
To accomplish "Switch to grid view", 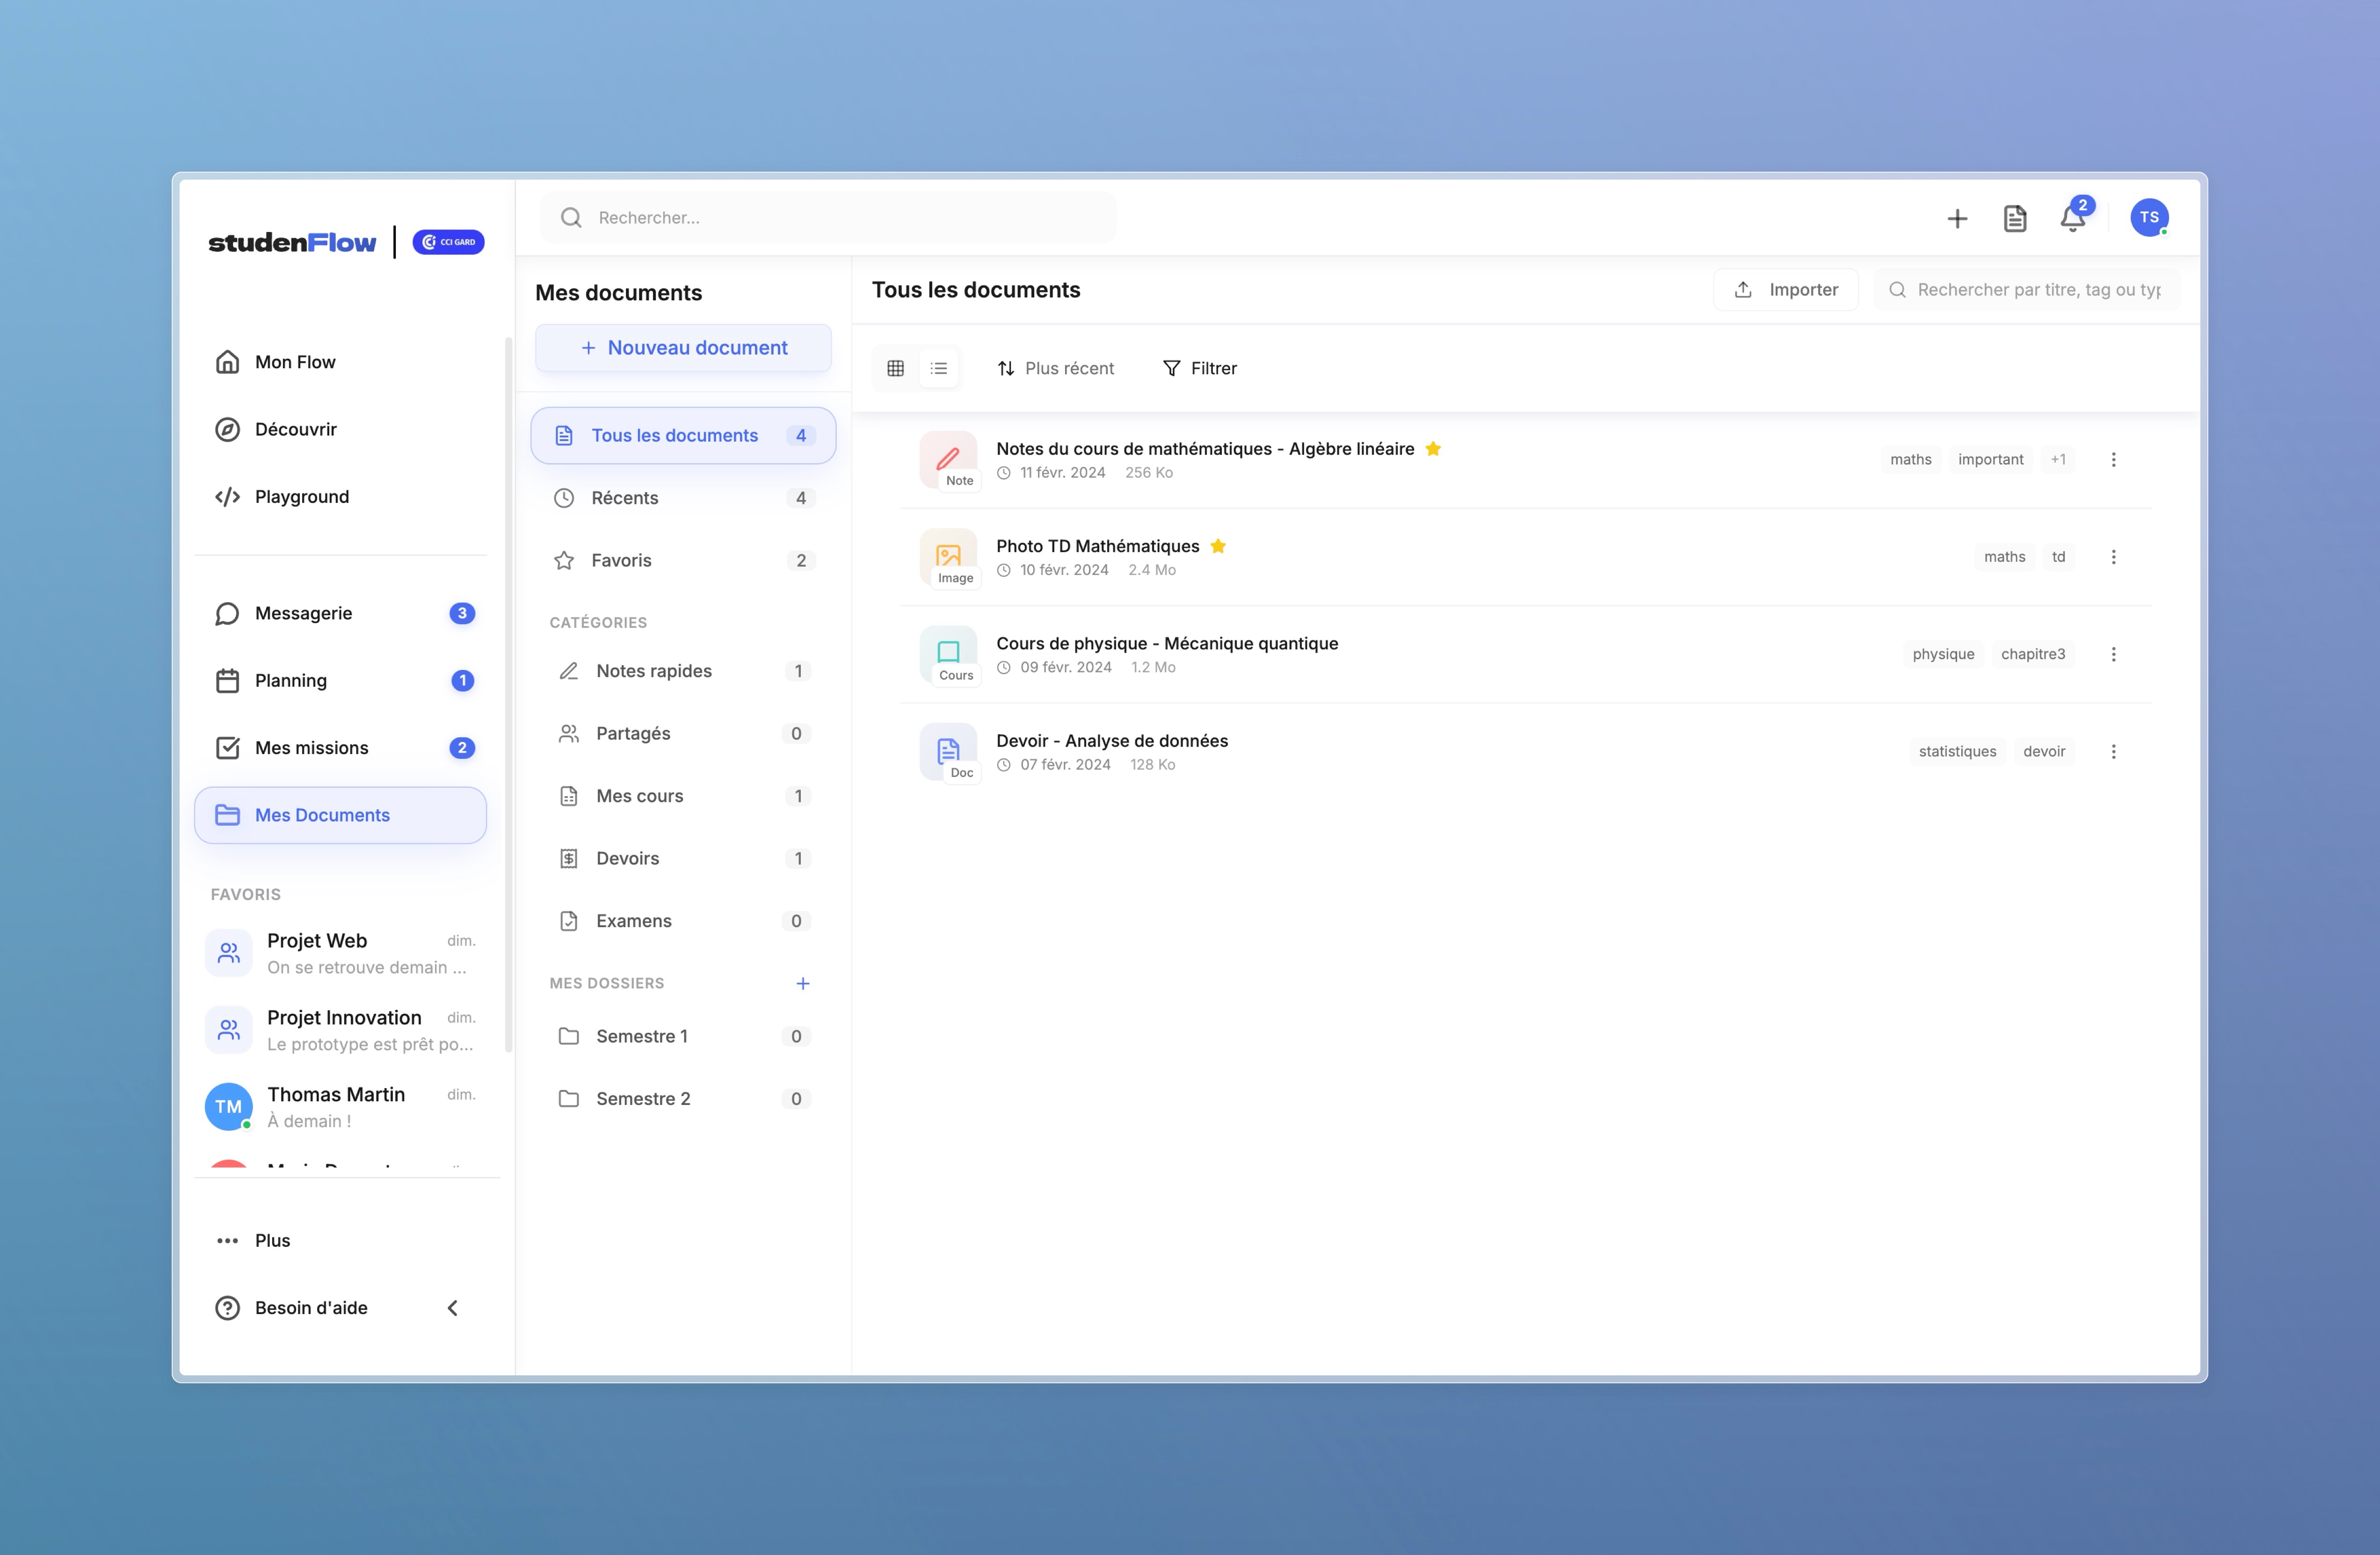I will (x=895, y=368).
